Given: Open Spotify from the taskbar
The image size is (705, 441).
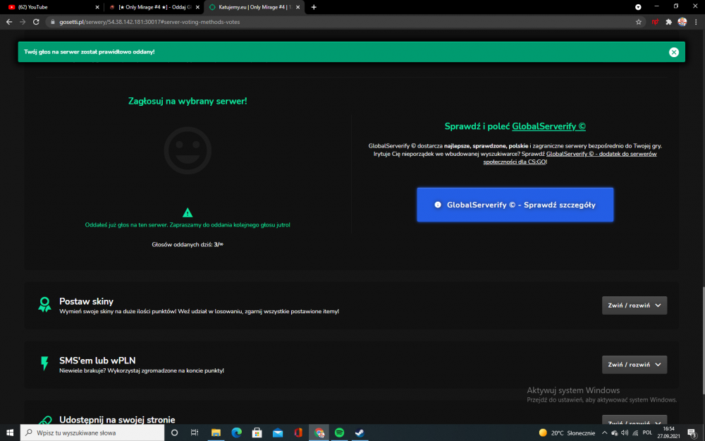Looking at the screenshot, I should point(340,433).
